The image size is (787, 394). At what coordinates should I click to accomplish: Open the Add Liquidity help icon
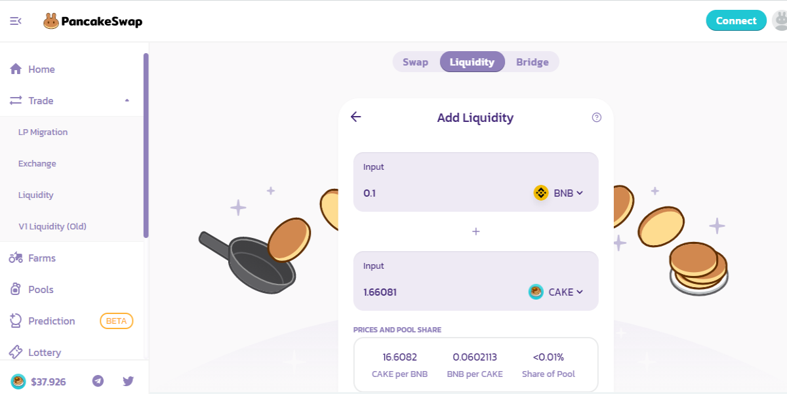pyautogui.click(x=596, y=117)
